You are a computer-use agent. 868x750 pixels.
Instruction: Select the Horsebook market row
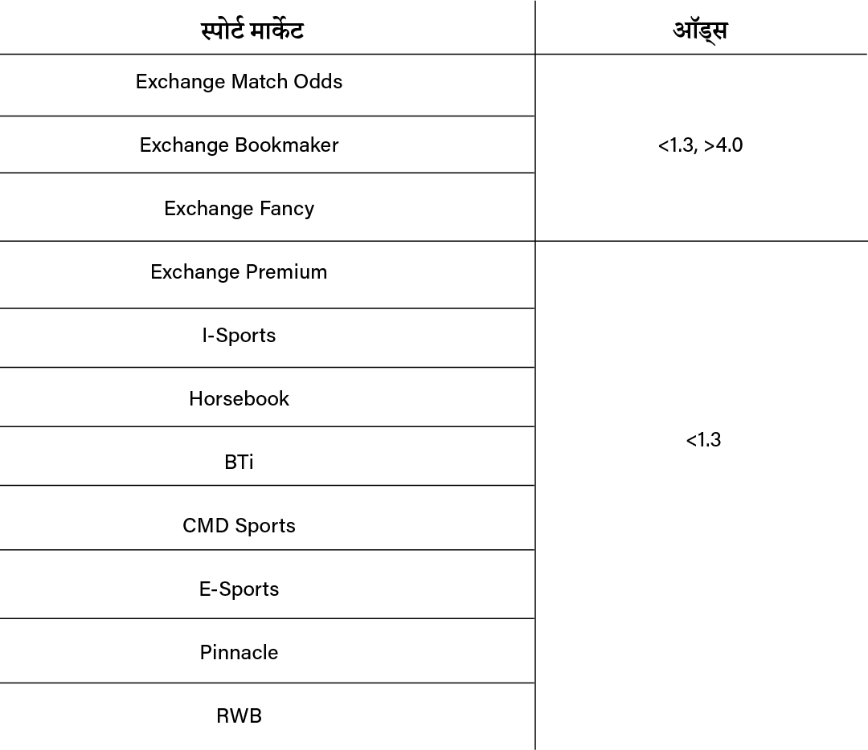[x=239, y=399]
